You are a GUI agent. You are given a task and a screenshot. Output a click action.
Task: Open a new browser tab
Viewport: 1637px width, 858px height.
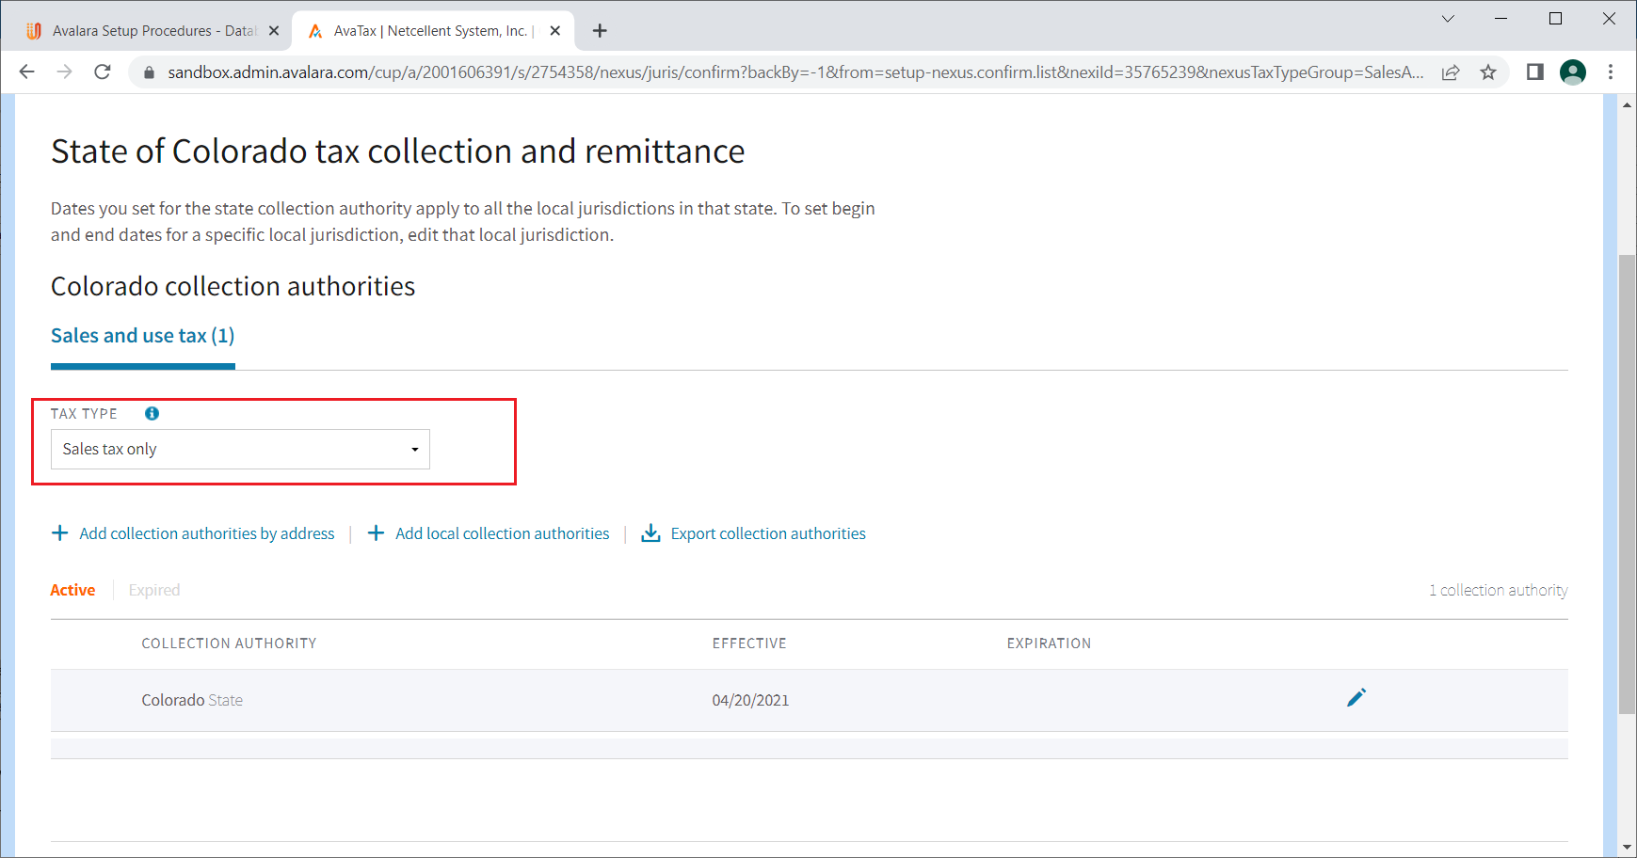(600, 31)
